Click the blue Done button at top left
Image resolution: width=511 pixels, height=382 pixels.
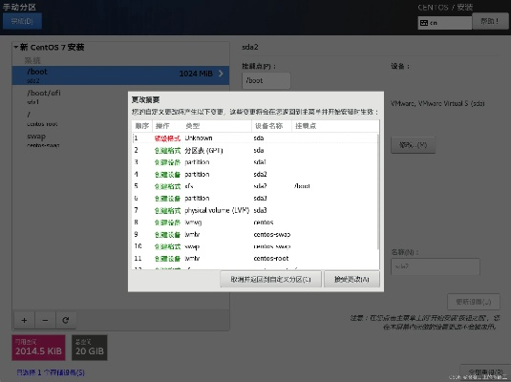pos(22,21)
